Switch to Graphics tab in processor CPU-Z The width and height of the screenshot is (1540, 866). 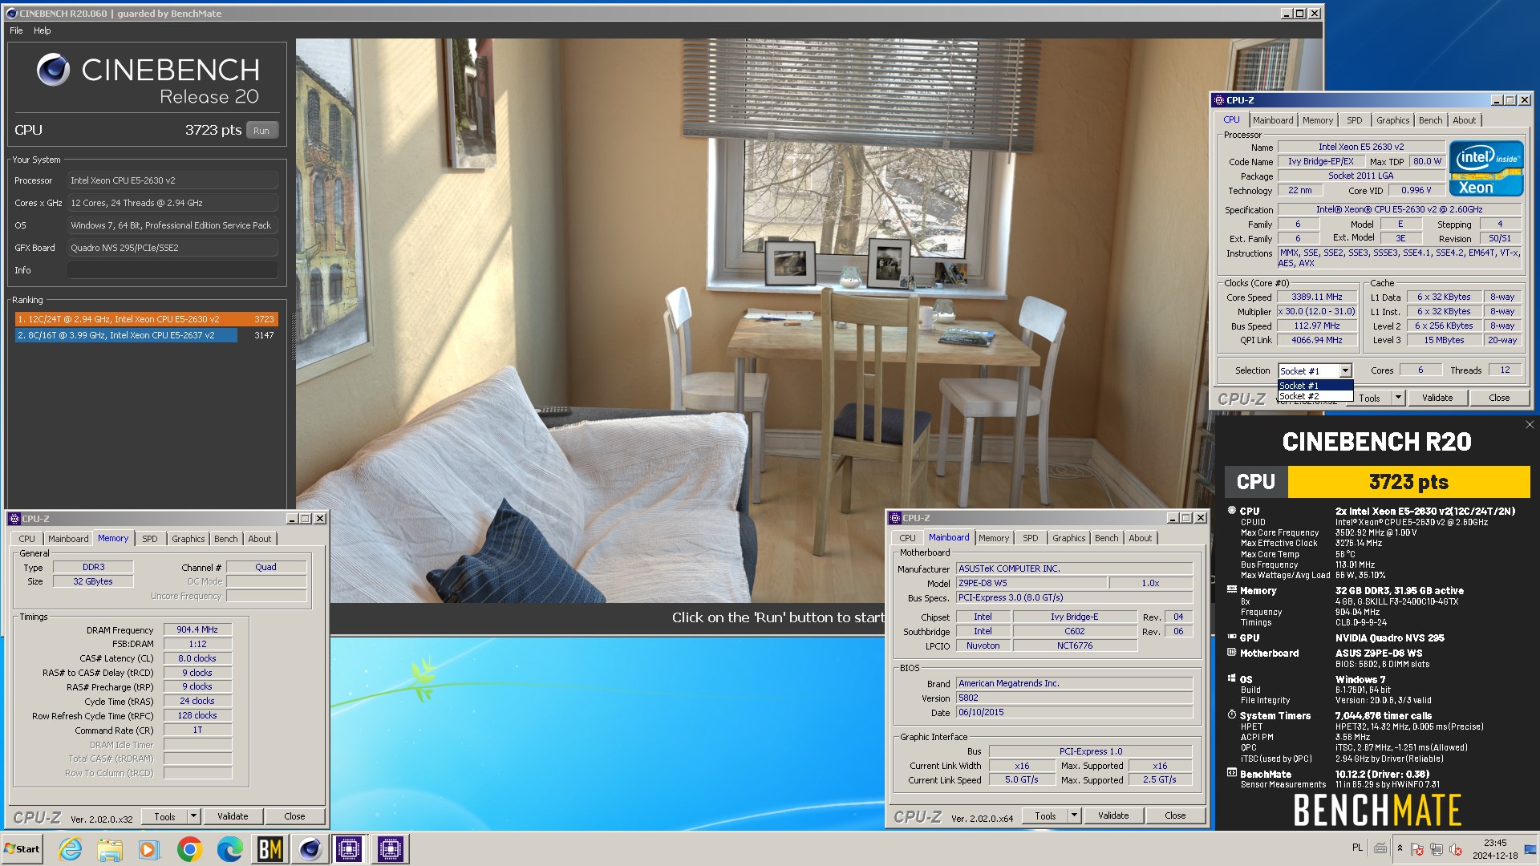coord(1392,120)
